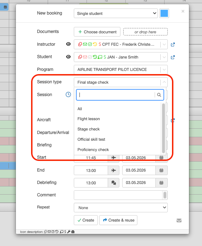Select Flight lesson from the list
202x246 pixels.
[x=89, y=119]
